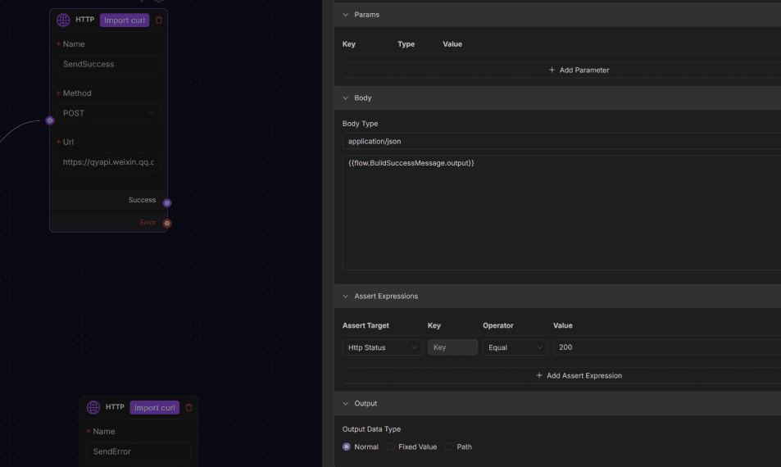Choose the Path output data type
This screenshot has width=781, height=467.
click(448, 447)
